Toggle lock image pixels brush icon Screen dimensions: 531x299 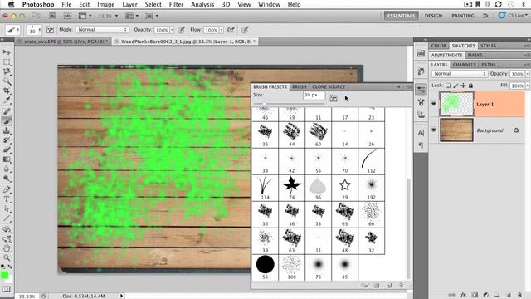(455, 86)
